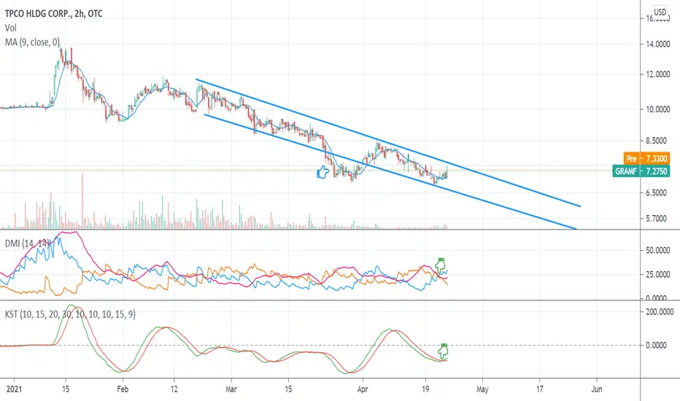
Task: Click the Mar time axis label
Action: coord(231,389)
